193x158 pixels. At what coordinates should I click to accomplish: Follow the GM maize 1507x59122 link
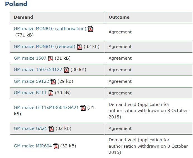[x=38, y=70]
